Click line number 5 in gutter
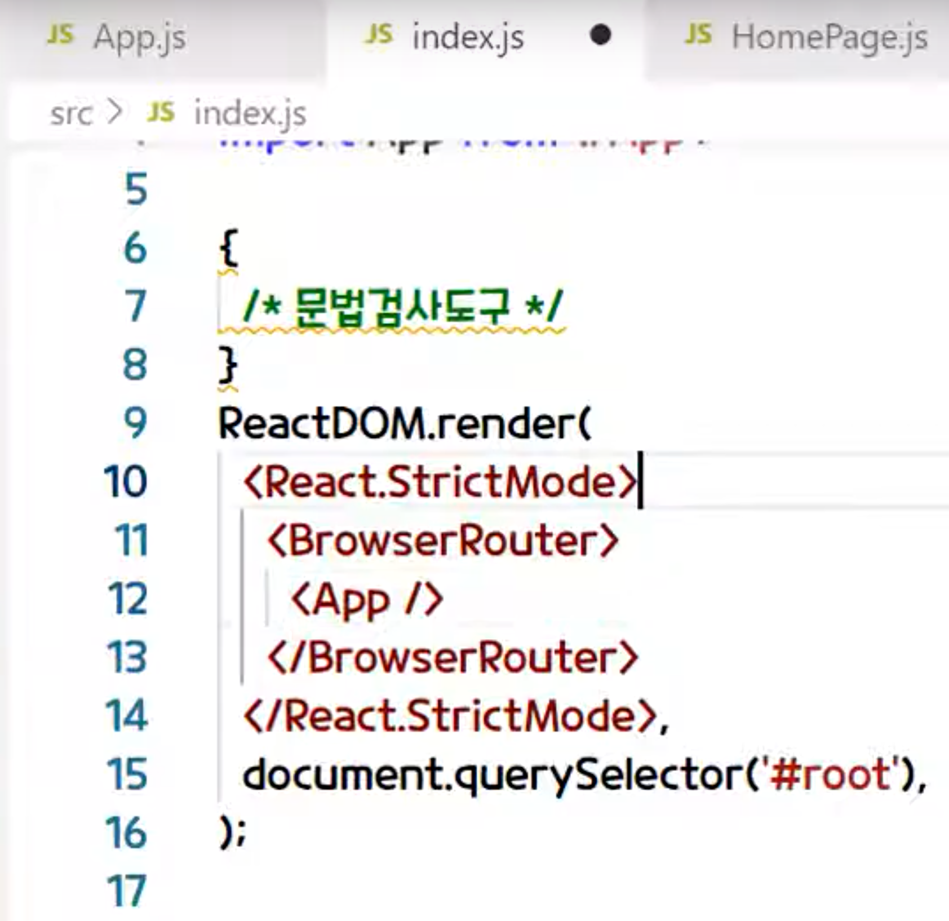 coord(136,189)
